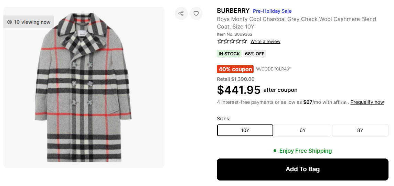
Task: Choose the 6Y size option
Action: pos(302,130)
